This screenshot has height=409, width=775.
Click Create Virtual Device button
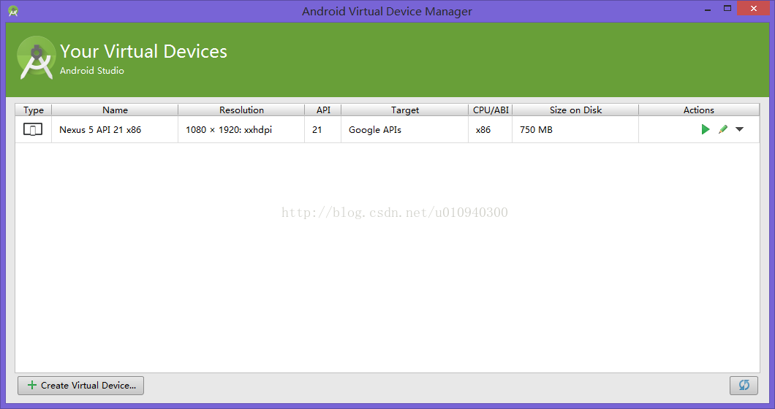pos(80,386)
